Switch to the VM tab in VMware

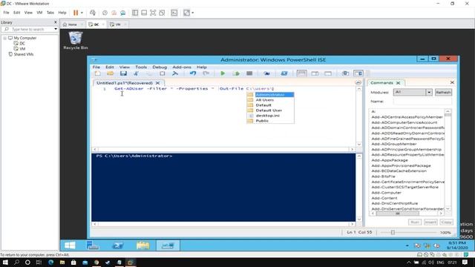(117, 24)
